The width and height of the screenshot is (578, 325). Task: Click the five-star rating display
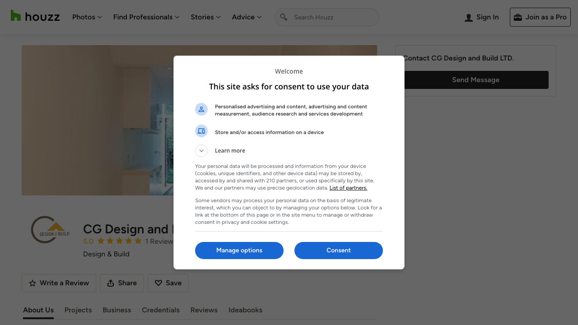click(119, 241)
